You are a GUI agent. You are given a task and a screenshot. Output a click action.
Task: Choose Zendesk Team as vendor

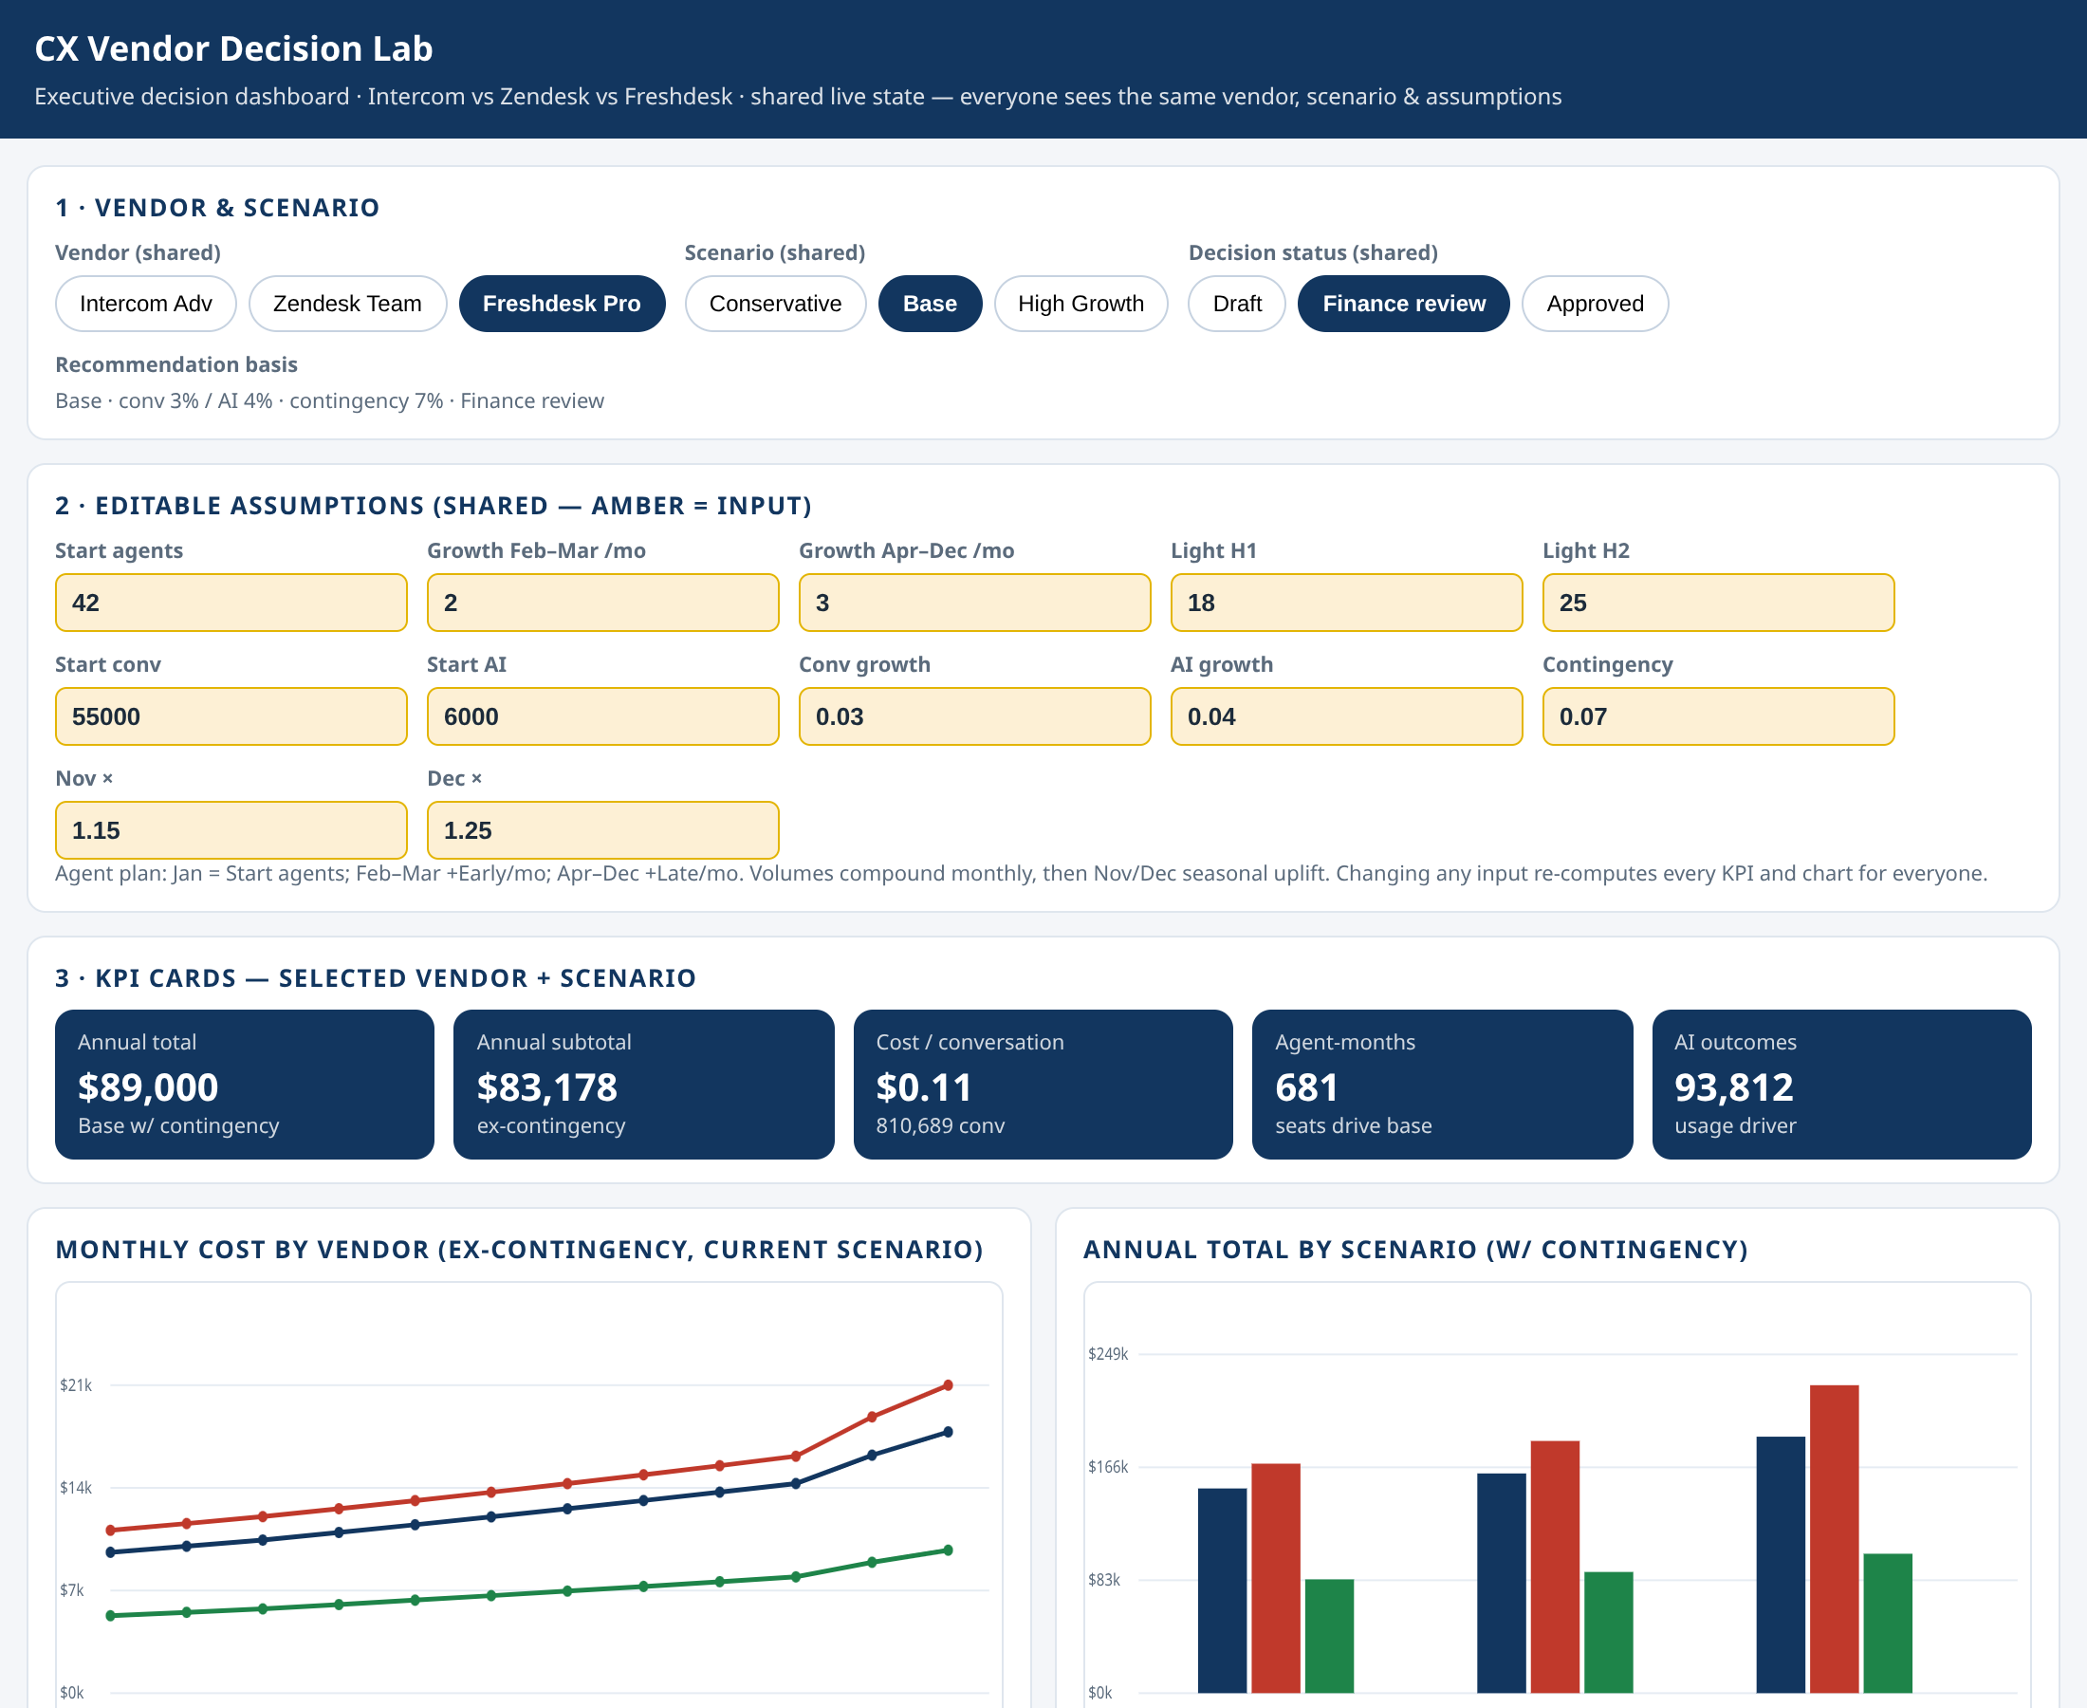[347, 303]
